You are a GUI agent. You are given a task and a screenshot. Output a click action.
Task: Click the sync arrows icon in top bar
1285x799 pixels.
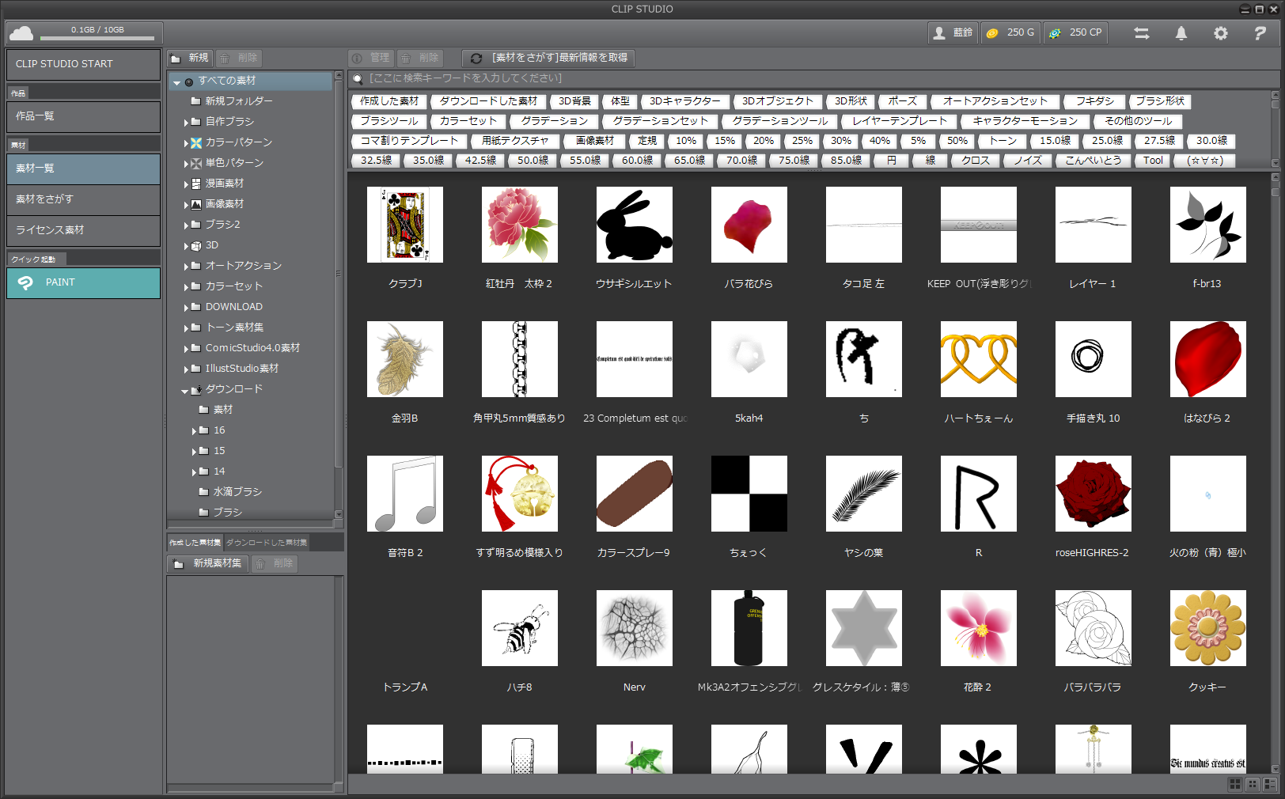[x=1141, y=33]
